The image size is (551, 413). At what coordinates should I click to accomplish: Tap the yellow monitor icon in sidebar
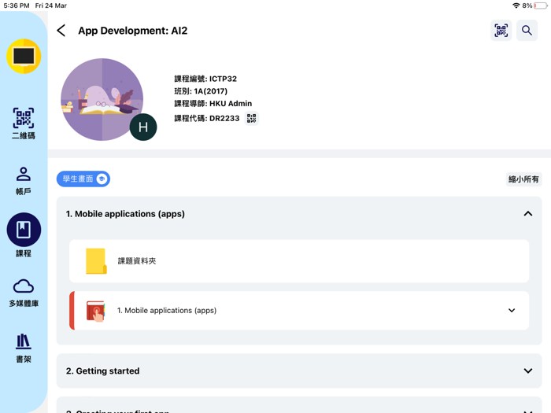[x=24, y=56]
